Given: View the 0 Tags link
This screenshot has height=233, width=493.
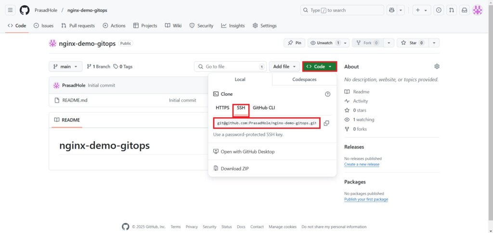Looking at the screenshot, I should (x=123, y=66).
